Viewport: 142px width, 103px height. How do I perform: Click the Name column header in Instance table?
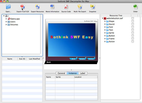[50, 77]
